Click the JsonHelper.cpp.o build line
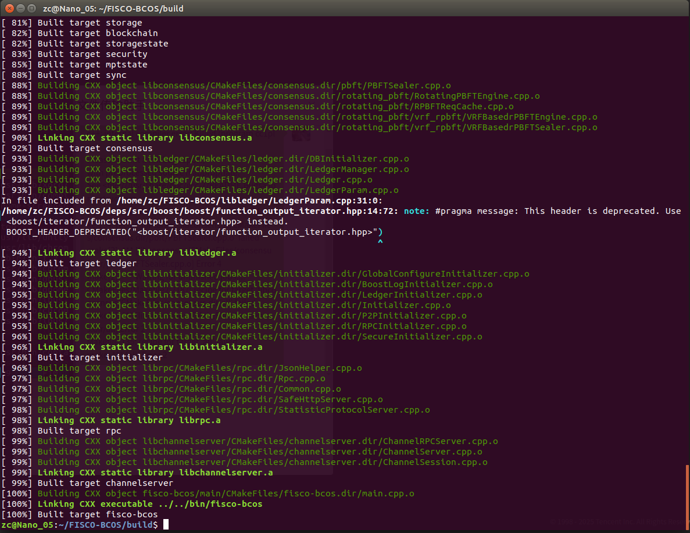 (x=182, y=369)
